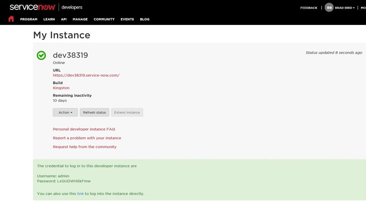Click the green online status checkmark icon

point(41,55)
